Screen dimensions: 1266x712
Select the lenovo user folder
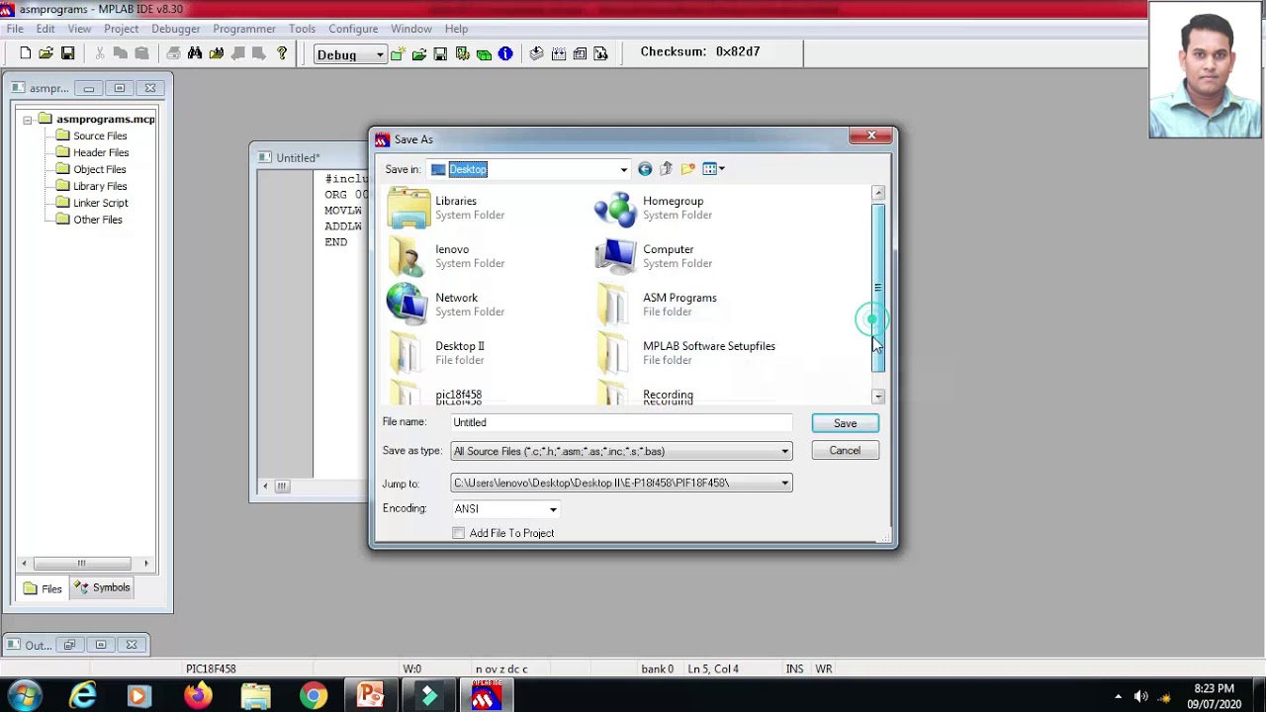click(x=447, y=256)
